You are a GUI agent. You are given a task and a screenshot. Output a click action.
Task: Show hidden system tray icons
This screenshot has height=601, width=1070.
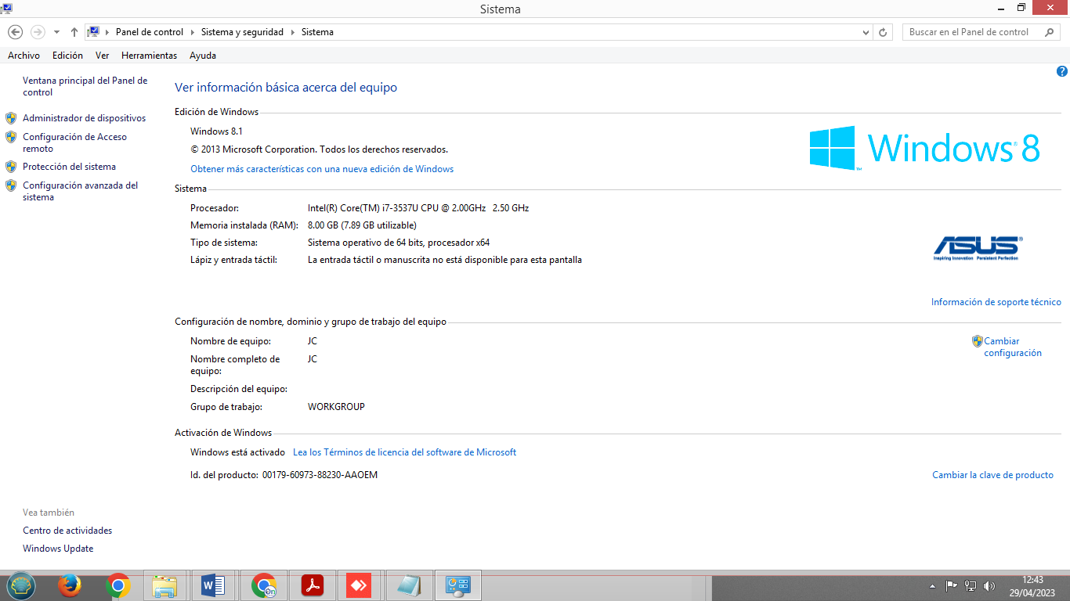tap(932, 586)
